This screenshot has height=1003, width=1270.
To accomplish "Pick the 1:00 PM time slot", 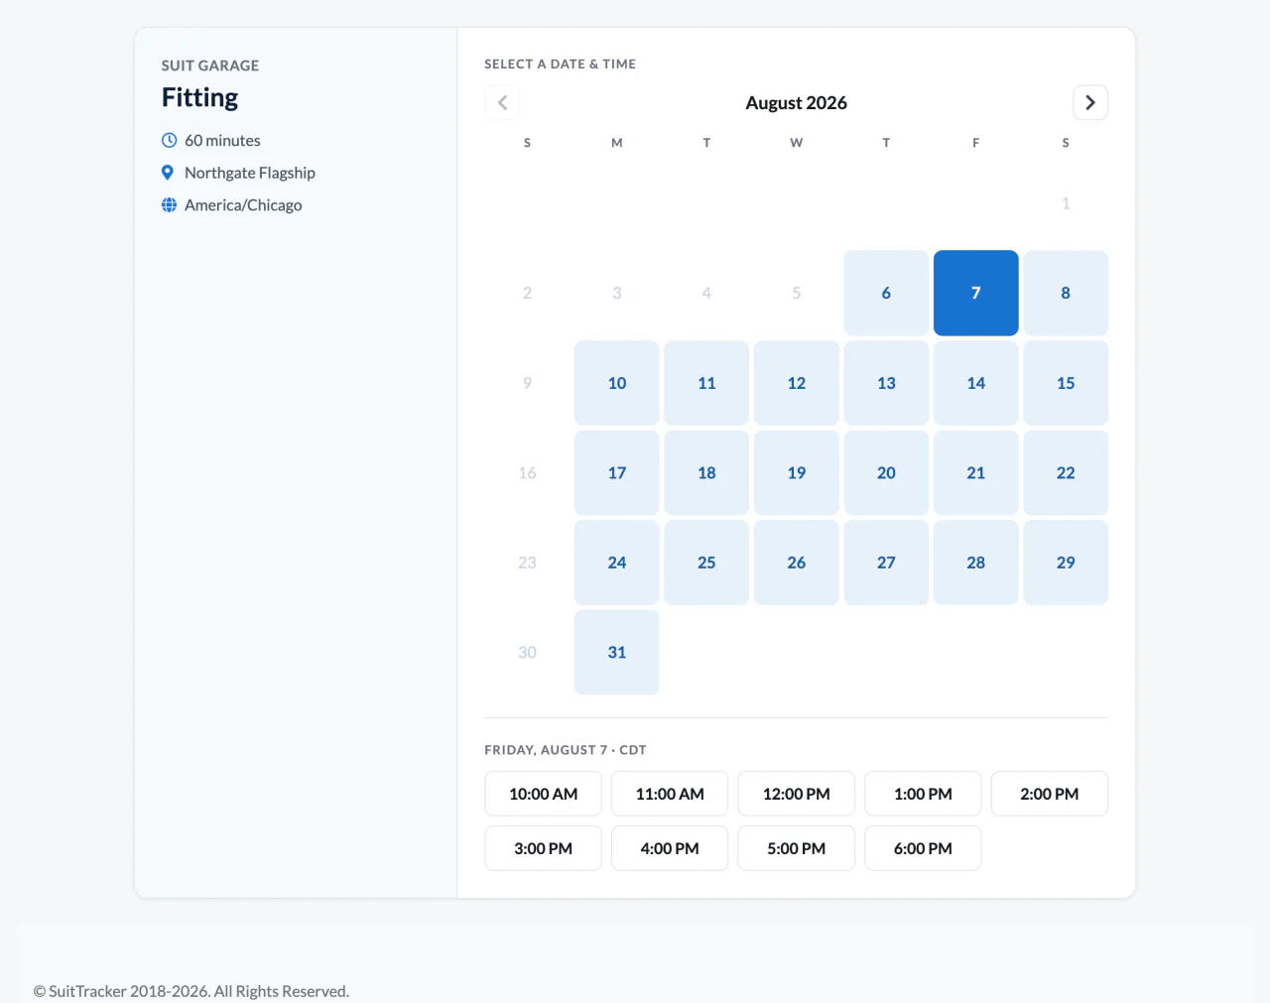I will coord(923,794).
